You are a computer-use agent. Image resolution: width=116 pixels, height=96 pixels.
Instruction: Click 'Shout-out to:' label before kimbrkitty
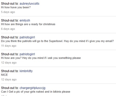point(10,71)
